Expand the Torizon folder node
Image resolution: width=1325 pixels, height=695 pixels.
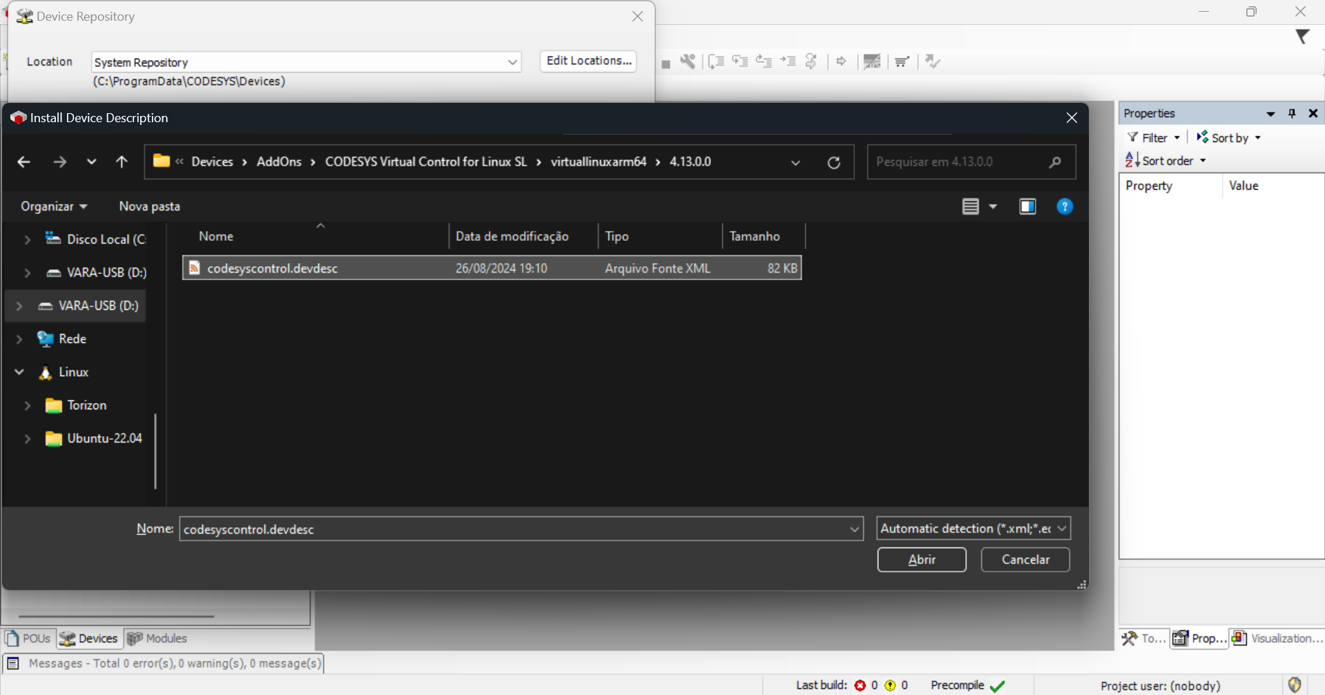[27, 405]
